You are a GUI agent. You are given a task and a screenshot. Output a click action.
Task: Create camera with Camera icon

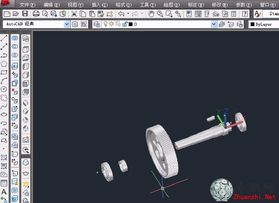tap(26, 140)
